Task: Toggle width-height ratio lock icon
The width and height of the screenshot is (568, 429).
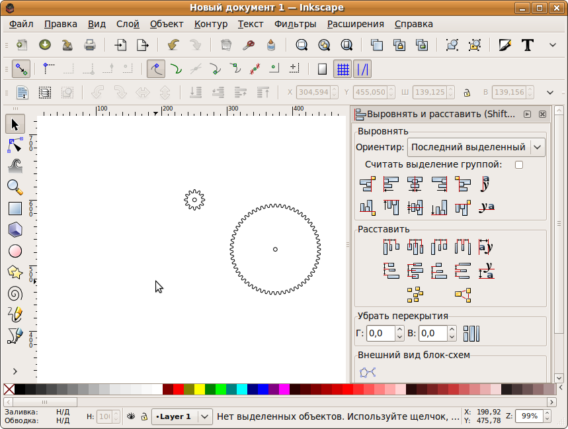Action: (x=467, y=92)
